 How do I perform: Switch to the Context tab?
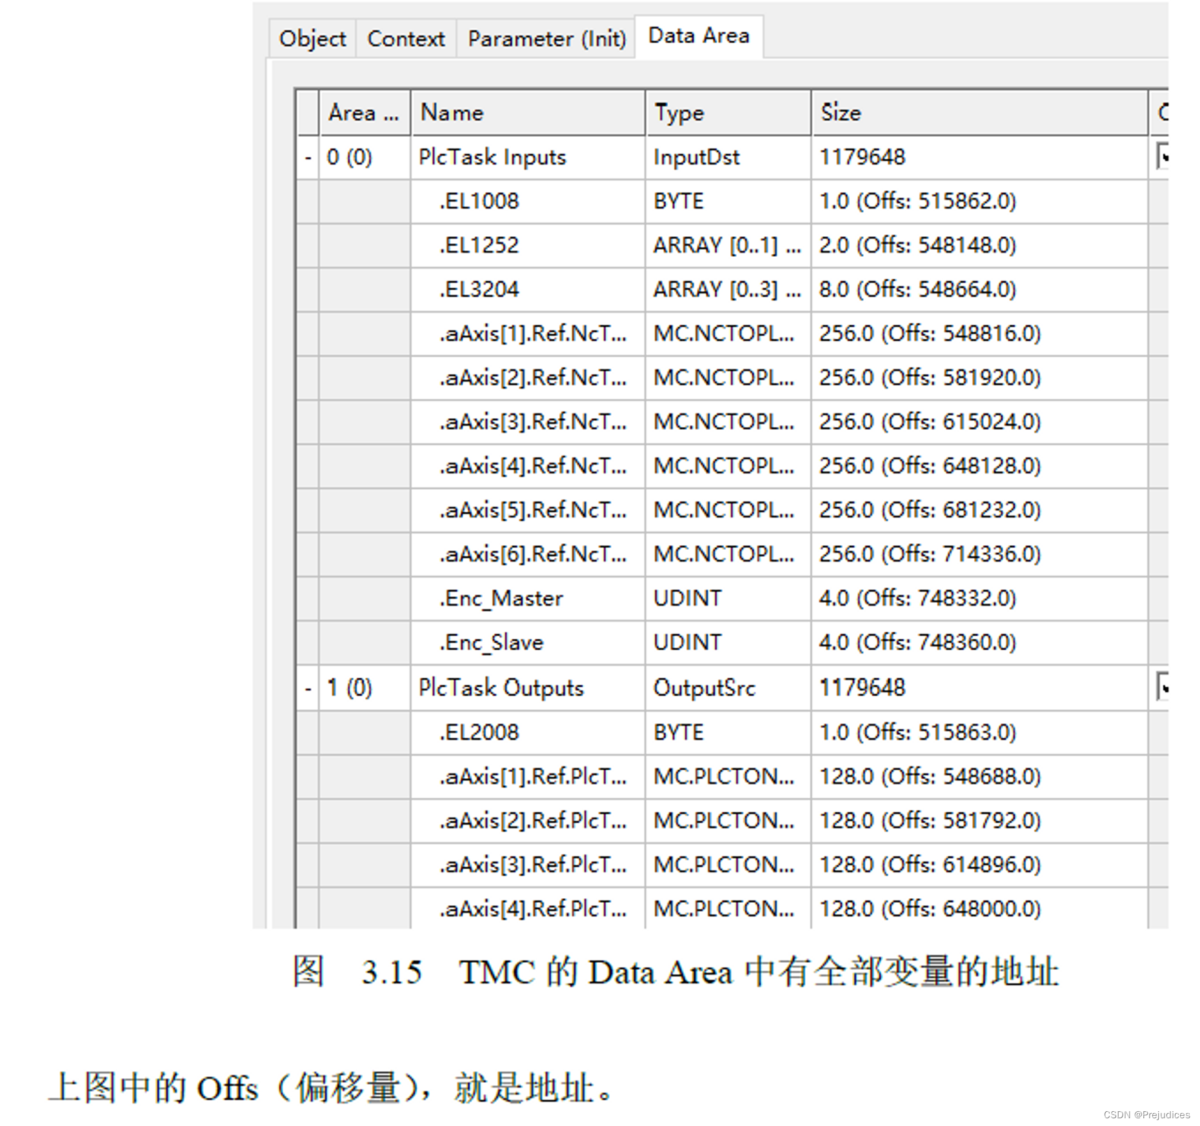(405, 37)
